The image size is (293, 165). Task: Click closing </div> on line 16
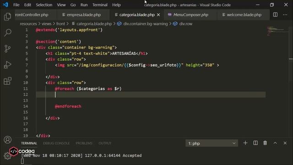pos(53,118)
